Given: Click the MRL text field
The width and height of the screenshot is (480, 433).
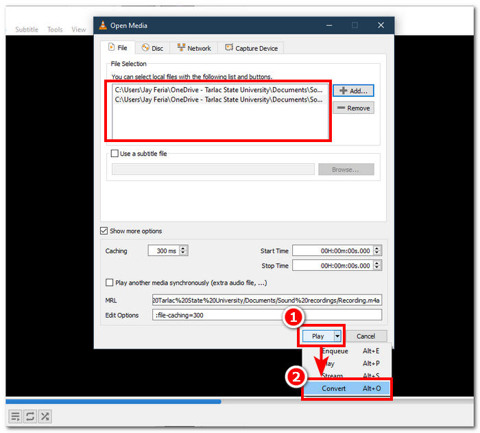Looking at the screenshot, I should [267, 301].
